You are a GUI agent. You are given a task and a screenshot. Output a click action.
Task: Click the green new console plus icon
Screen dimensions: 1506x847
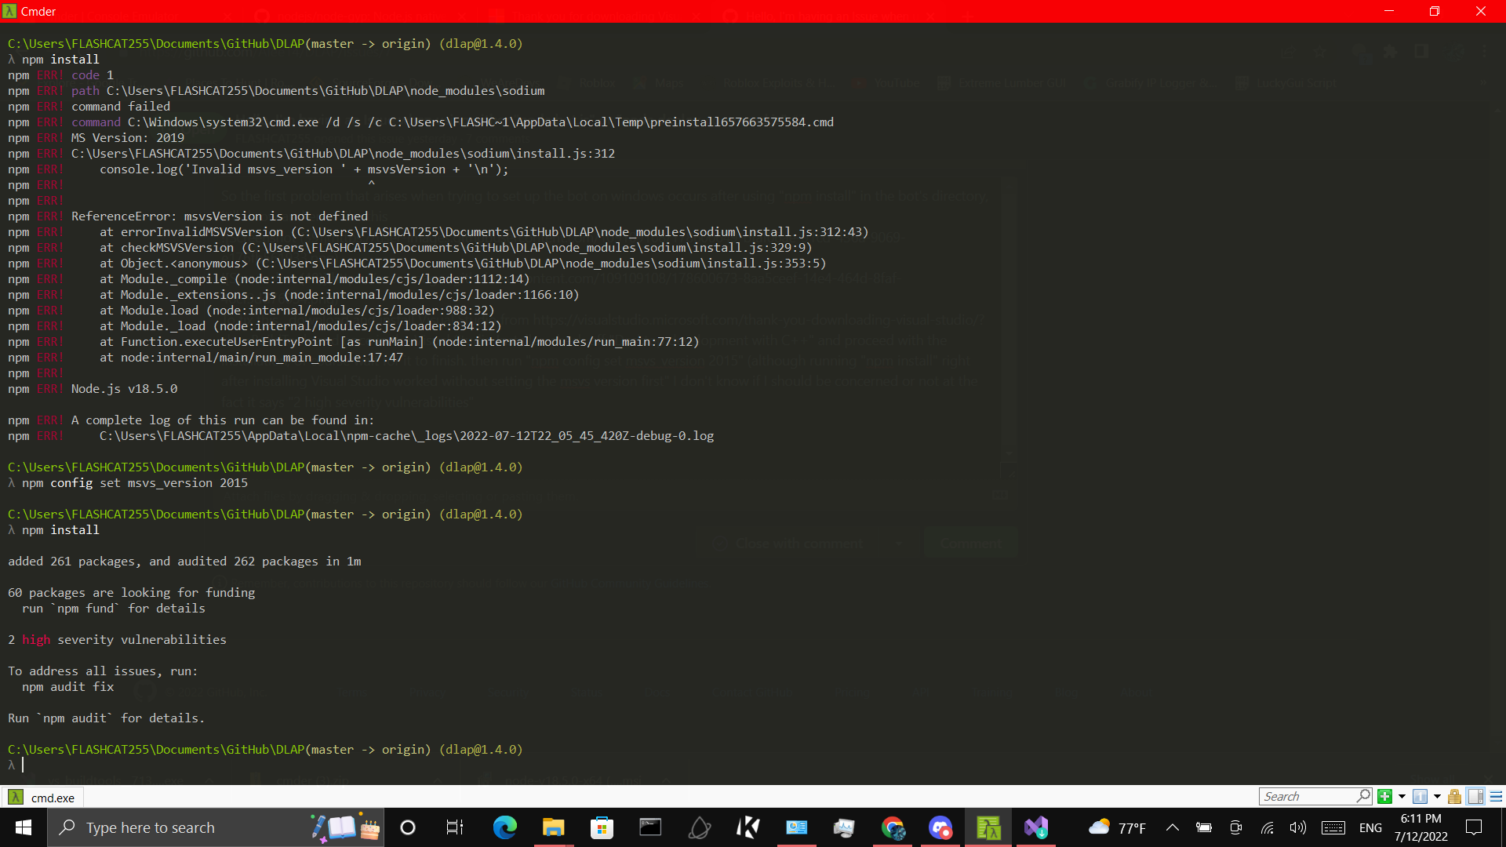click(x=1384, y=797)
